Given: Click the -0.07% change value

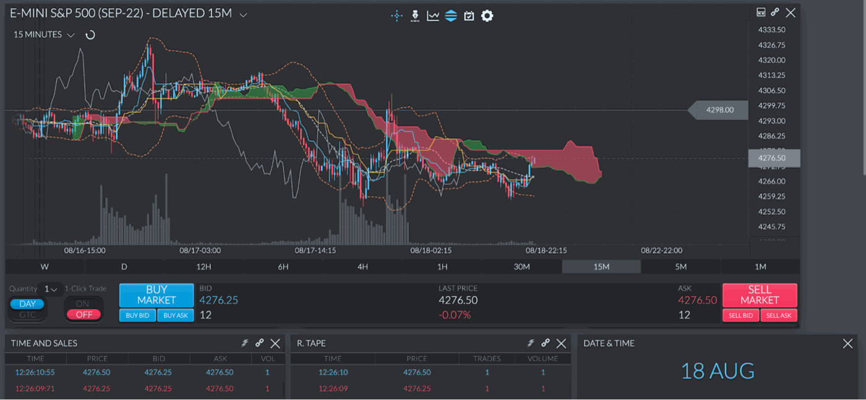Looking at the screenshot, I should click(455, 315).
